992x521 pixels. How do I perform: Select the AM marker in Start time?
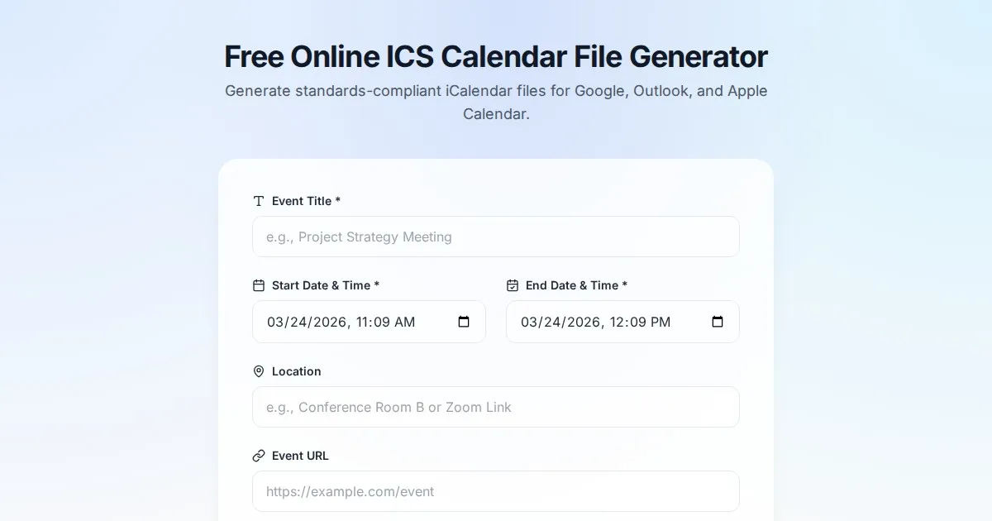tap(405, 322)
